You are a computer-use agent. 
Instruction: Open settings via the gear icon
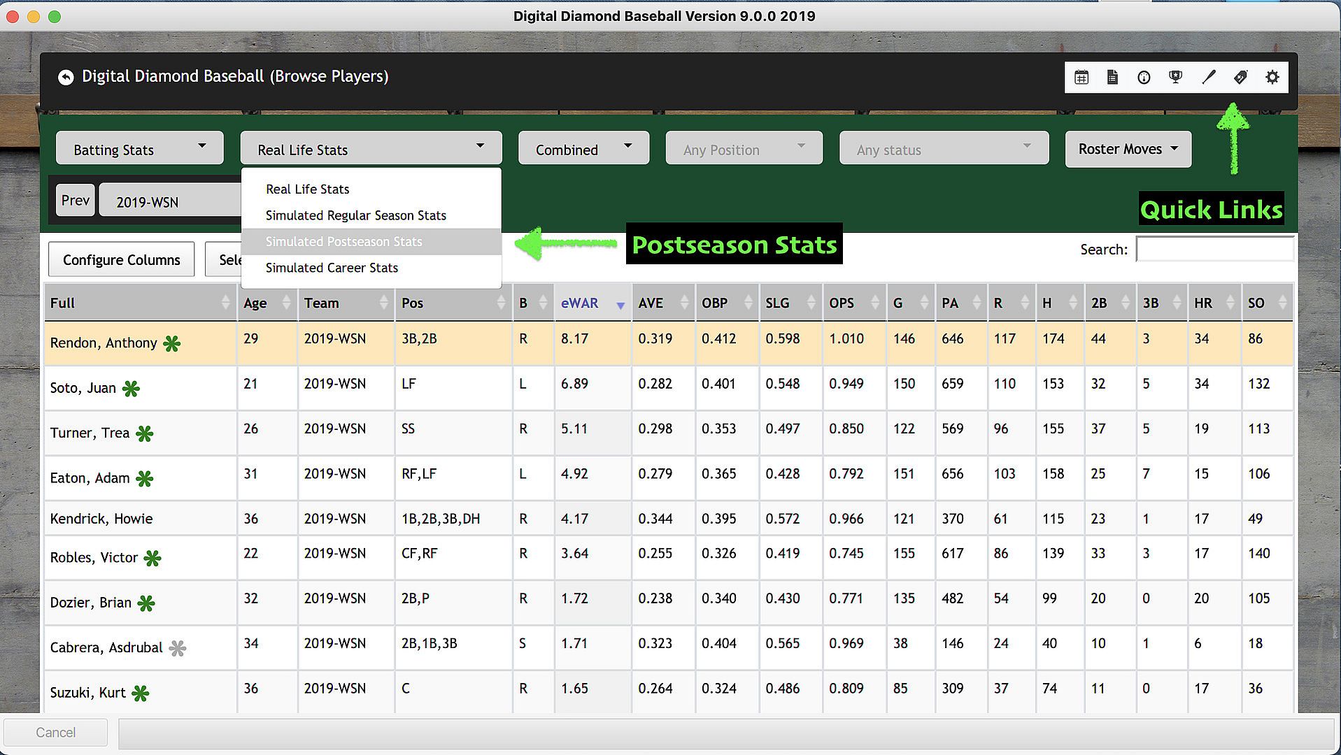1272,78
